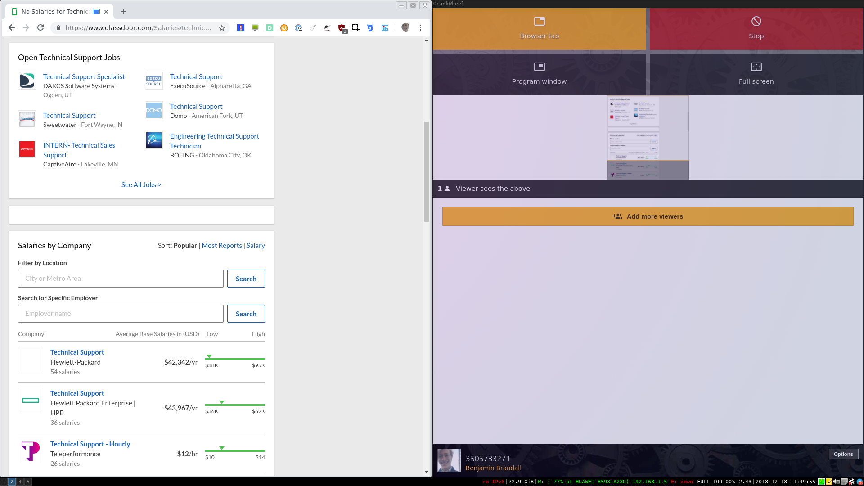This screenshot has width=864, height=486.
Task: Sort salaries by Salary
Action: click(x=256, y=246)
